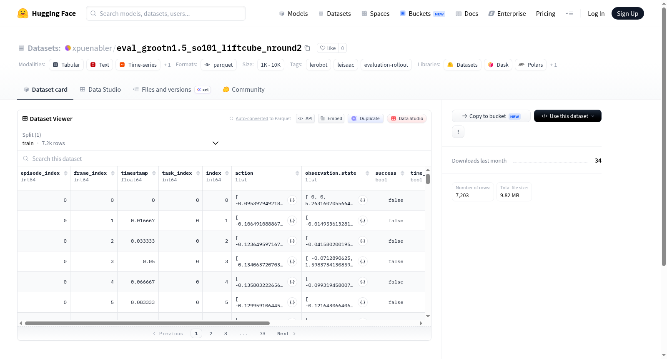Screen dimensions: 667x359
Task: Sort by task_index column
Action: [198, 173]
